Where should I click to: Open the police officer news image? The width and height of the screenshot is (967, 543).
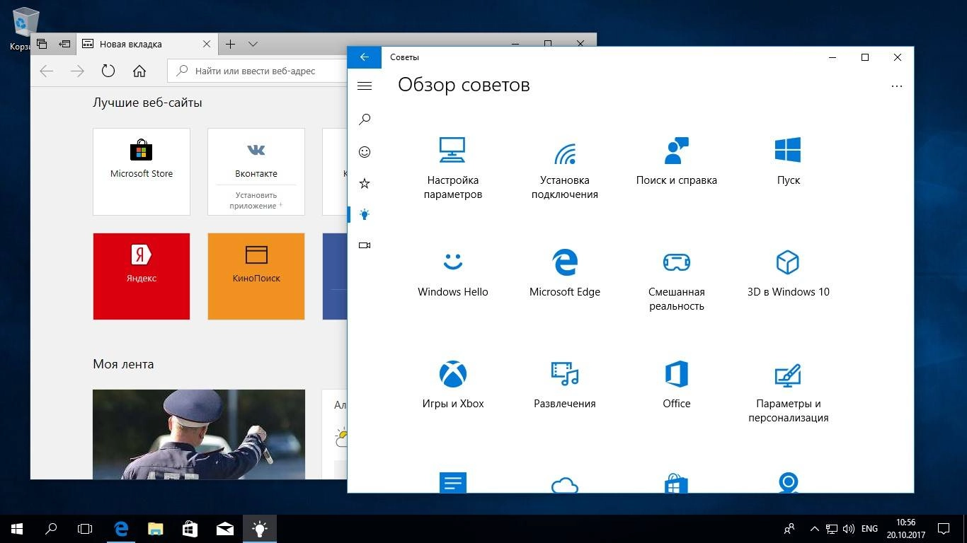(199, 434)
